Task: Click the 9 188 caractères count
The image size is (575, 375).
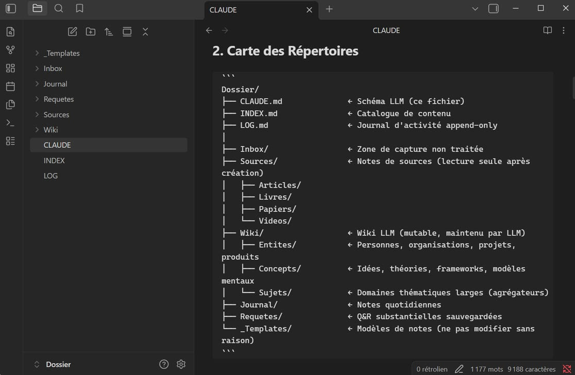Action: click(531, 369)
